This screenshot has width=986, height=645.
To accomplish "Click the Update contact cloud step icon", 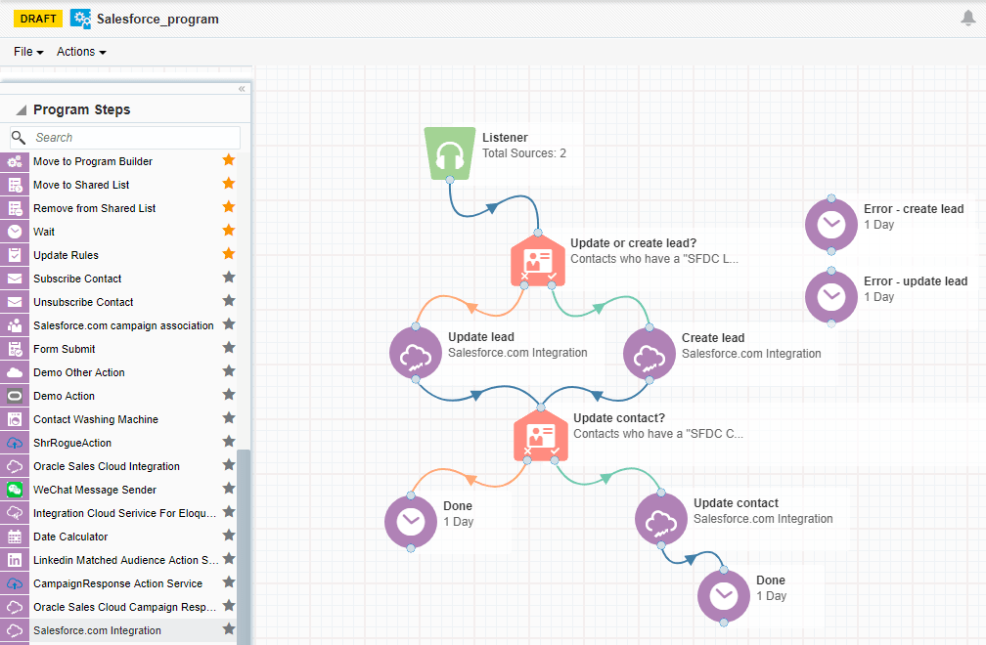I will point(662,519).
